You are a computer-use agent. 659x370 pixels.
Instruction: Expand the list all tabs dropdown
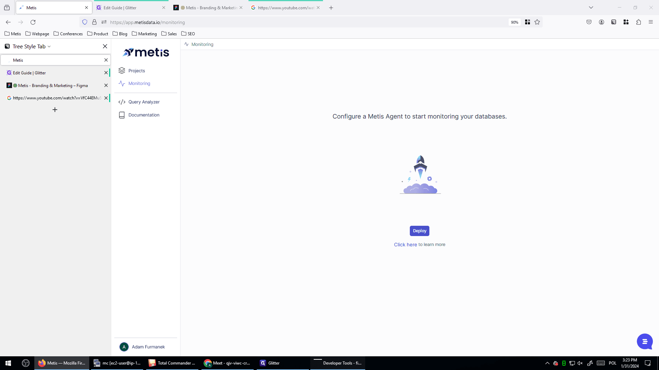pos(591,8)
